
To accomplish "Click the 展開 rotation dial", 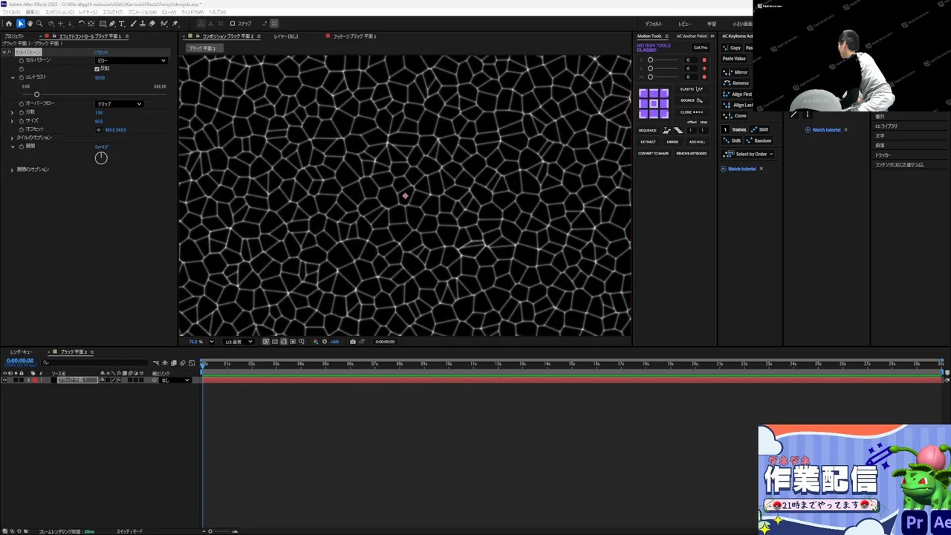I will click(101, 158).
